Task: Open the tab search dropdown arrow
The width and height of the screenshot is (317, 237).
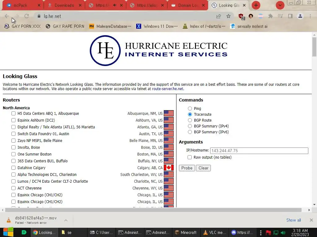Action: pyautogui.click(x=280, y=5)
